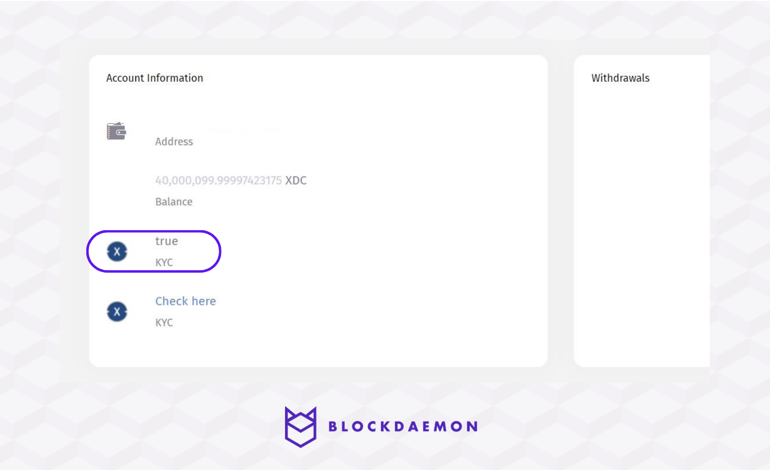The image size is (770, 470).
Task: Click the Address label
Action: (174, 142)
